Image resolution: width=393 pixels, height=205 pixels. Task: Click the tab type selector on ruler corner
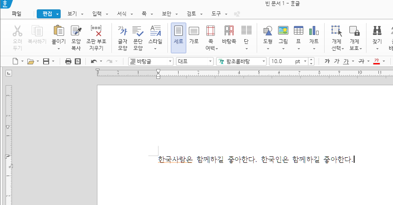tap(9, 73)
